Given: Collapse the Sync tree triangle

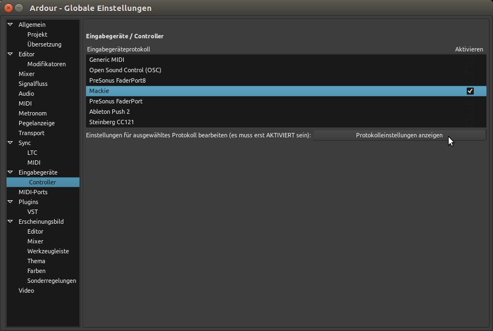Looking at the screenshot, I should point(10,143).
